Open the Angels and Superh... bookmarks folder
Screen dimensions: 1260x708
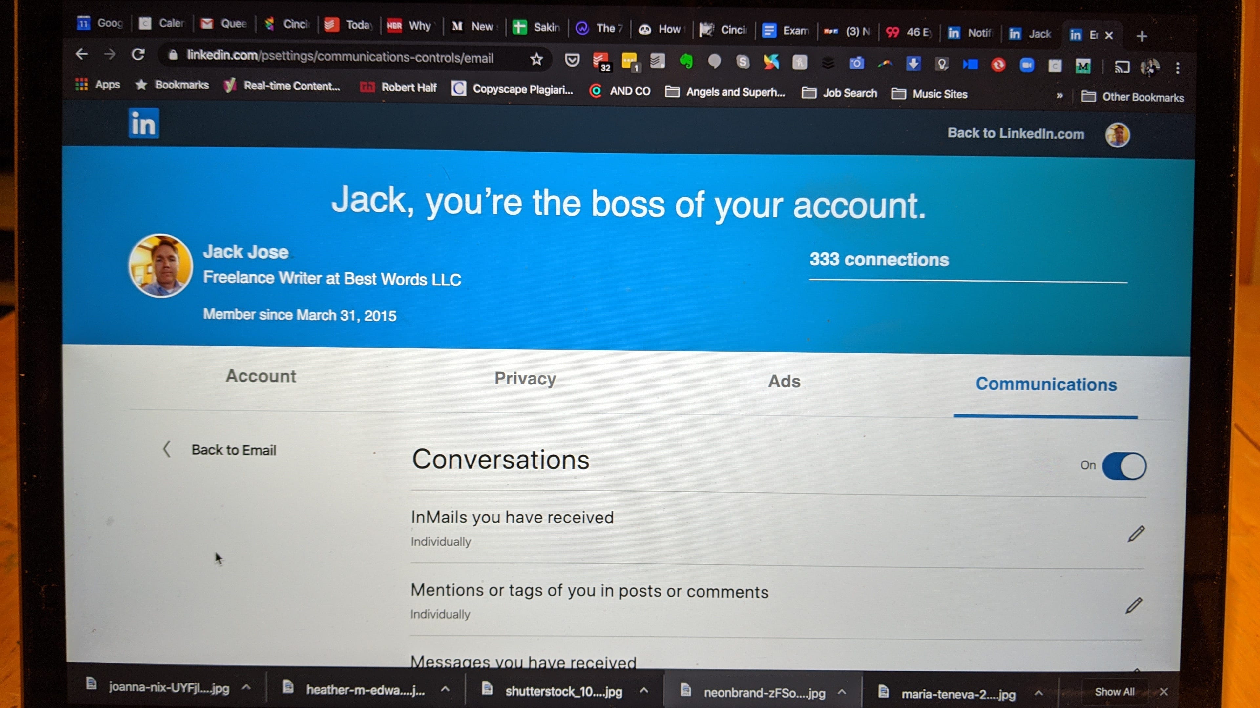tap(725, 91)
